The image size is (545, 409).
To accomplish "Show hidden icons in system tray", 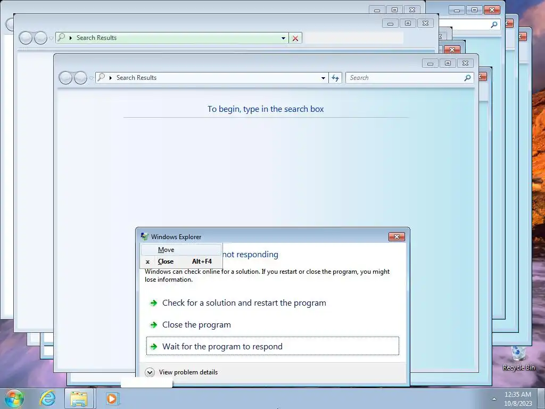I will click(x=494, y=398).
